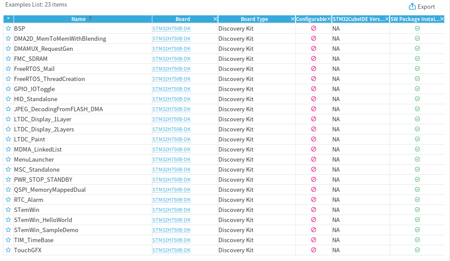
Task: Remove the Configurable column with its X
Action: 329,19
